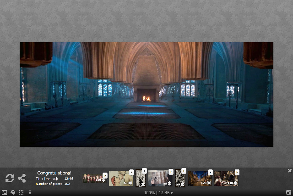
Task: Click the 'Congratulations!' heading
Action: click(54, 173)
